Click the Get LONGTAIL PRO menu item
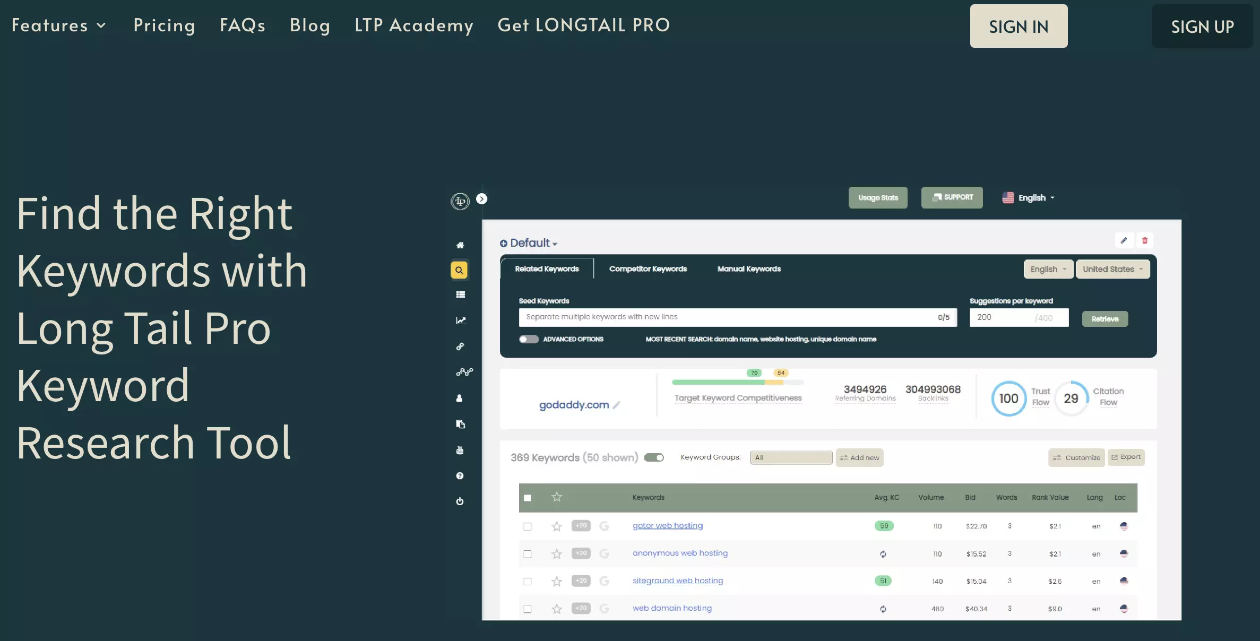The height and width of the screenshot is (641, 1260). coord(584,25)
